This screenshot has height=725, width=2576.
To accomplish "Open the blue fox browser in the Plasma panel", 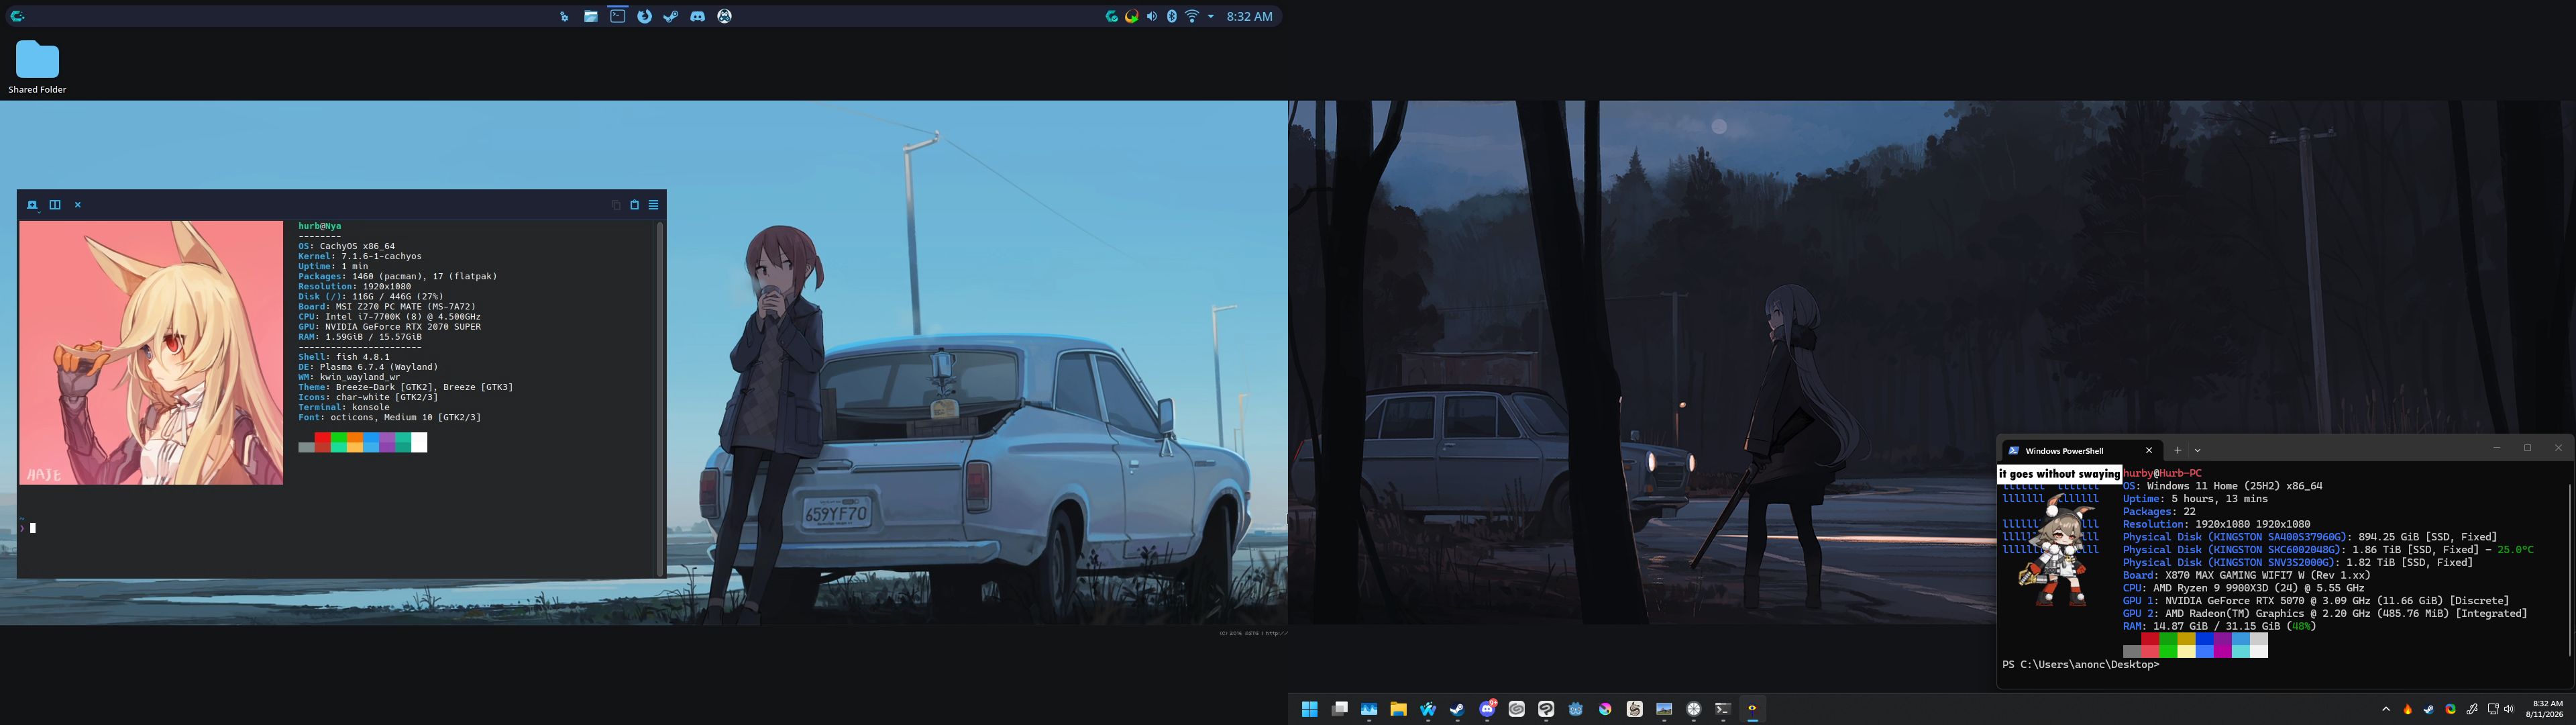I will point(645,16).
